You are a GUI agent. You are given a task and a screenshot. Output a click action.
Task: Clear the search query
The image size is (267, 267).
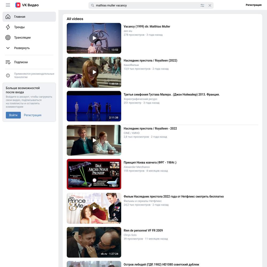pos(210,5)
